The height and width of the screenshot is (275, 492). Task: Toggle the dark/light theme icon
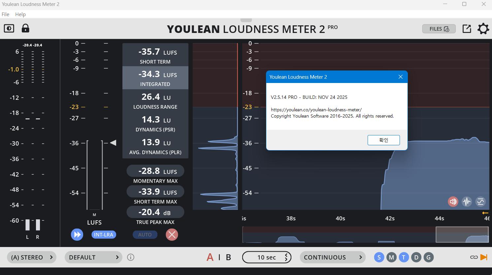(9, 28)
